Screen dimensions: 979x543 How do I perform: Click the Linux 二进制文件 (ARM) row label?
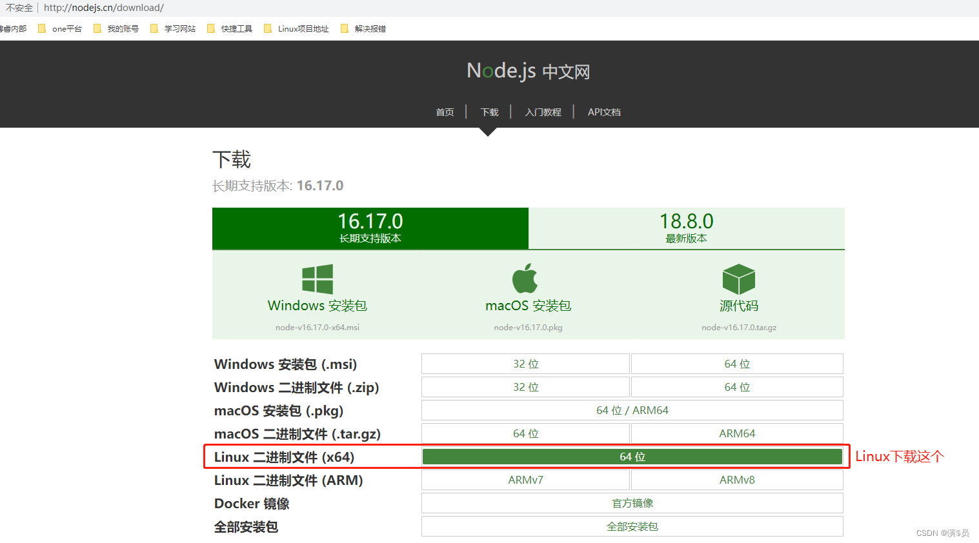point(288,480)
